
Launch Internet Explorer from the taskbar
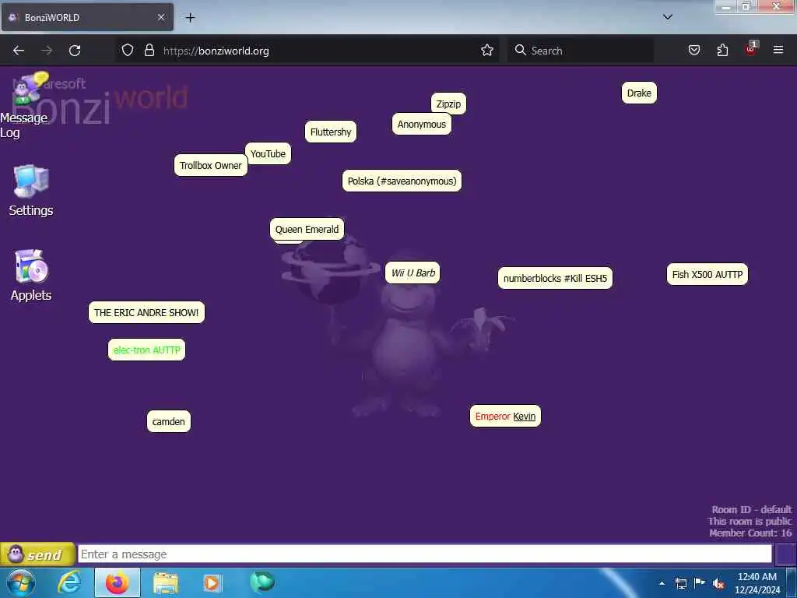(69, 582)
